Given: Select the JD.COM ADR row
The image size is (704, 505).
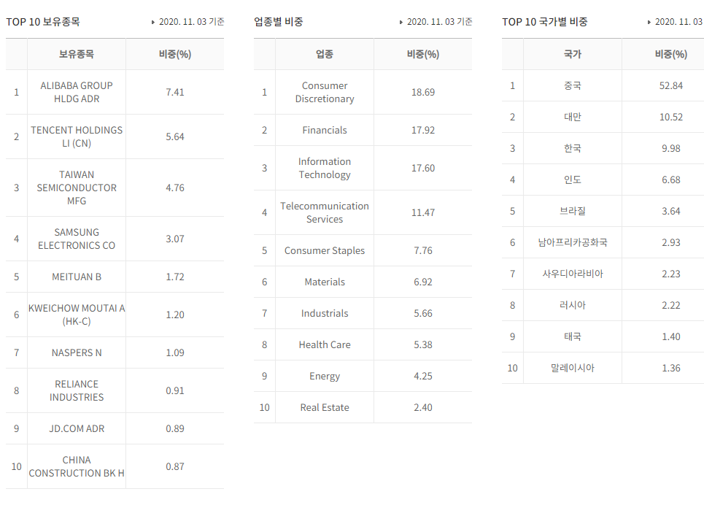Looking at the screenshot, I should (x=115, y=428).
